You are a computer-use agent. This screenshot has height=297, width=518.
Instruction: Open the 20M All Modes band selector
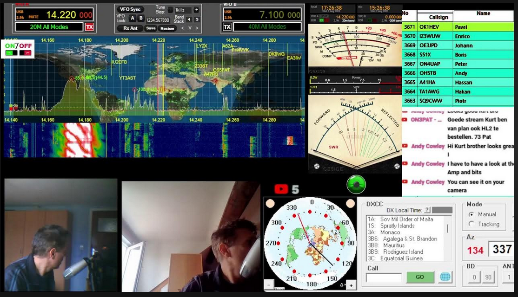pyautogui.click(x=49, y=27)
